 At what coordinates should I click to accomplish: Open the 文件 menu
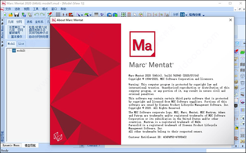click(x=8, y=9)
